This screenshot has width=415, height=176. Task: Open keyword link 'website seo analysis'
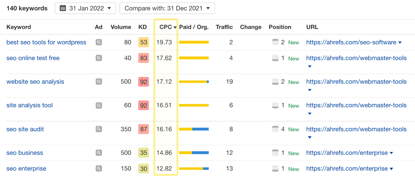pyautogui.click(x=35, y=82)
